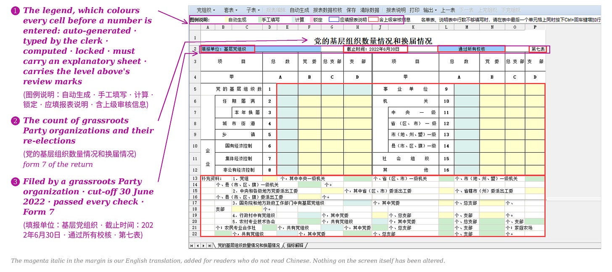Click the 5．农村专业技术协会 text

(253, 222)
